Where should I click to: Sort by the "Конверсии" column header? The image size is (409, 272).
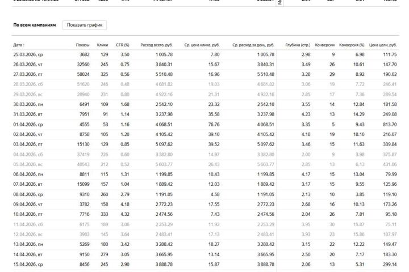325,45
